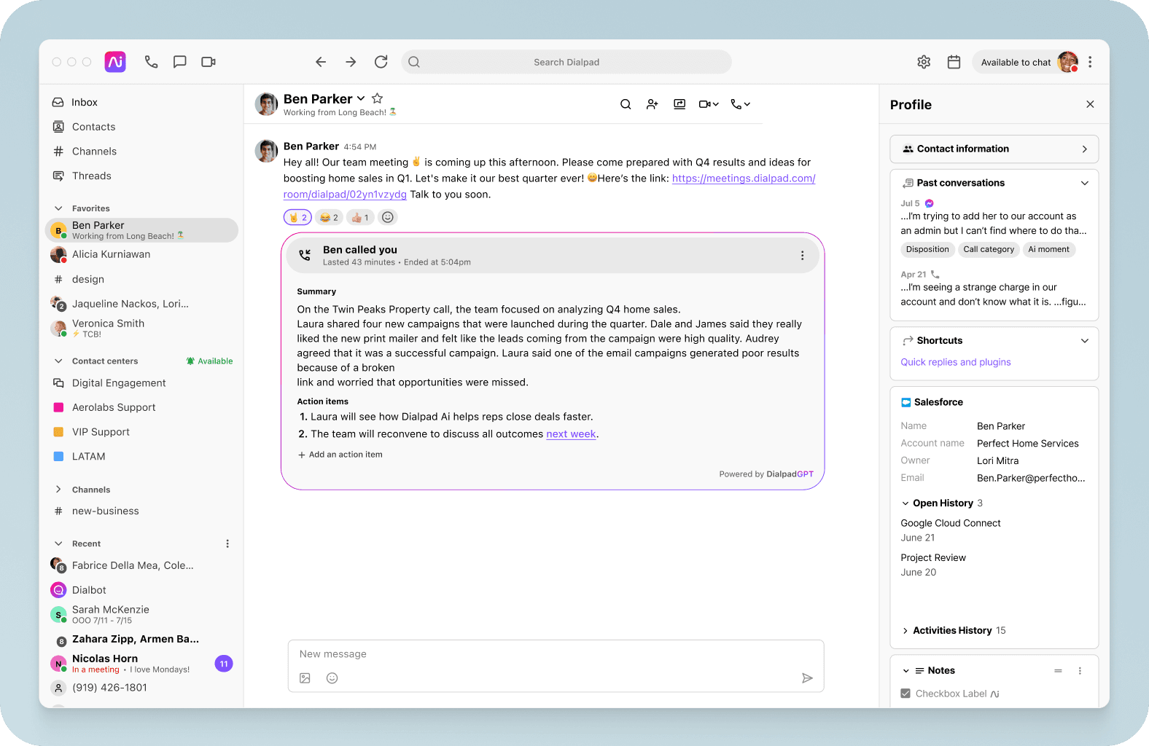Click the Search Dialpad field

pyautogui.click(x=566, y=62)
